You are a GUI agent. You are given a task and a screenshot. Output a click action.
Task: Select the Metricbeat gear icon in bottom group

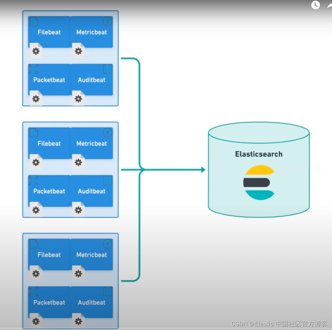79,274
